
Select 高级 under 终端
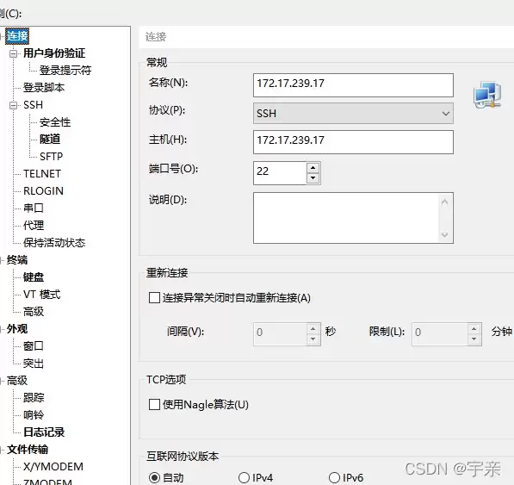(x=34, y=312)
